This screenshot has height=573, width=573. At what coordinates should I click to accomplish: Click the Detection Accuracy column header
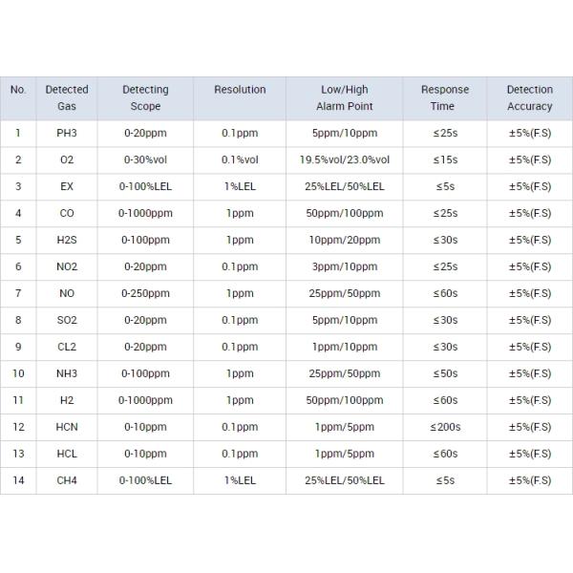[529, 98]
